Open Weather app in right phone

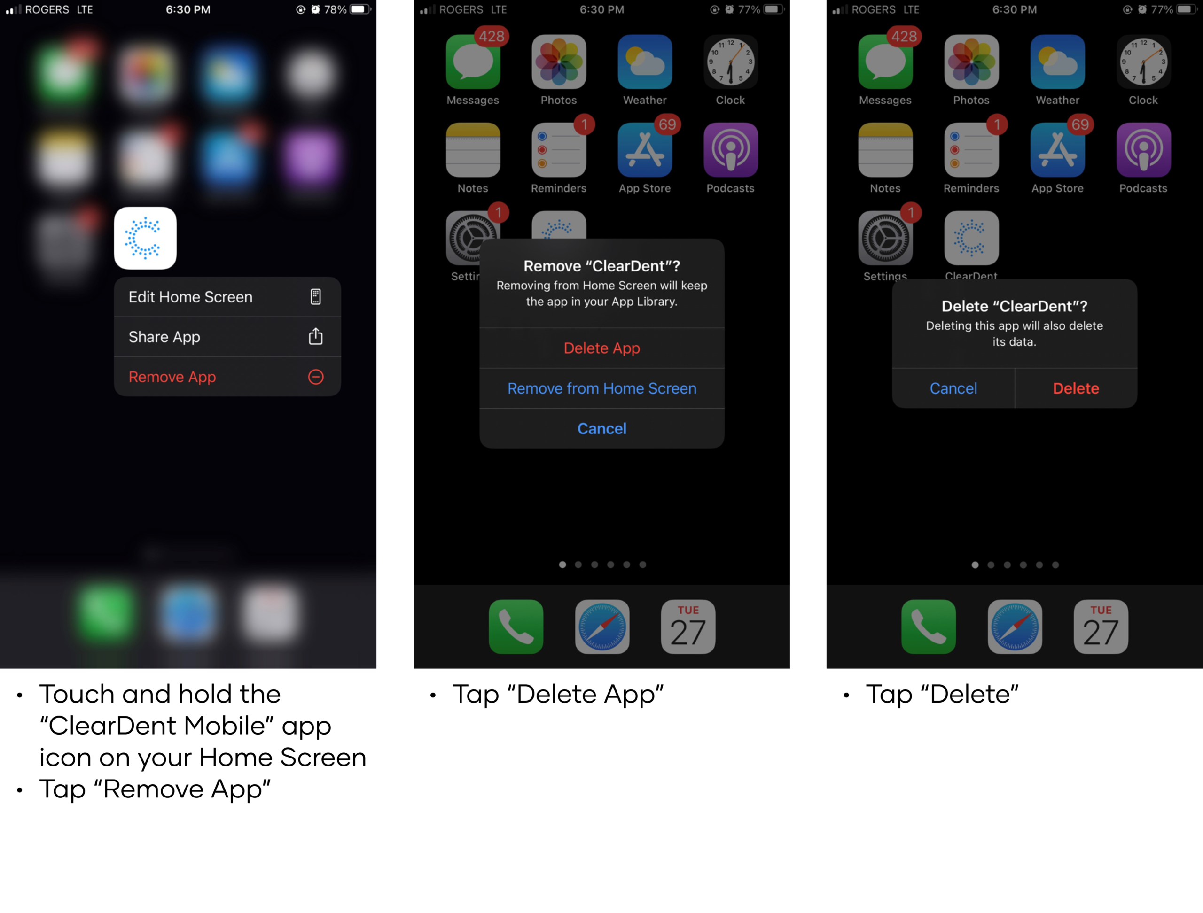pos(1057,62)
